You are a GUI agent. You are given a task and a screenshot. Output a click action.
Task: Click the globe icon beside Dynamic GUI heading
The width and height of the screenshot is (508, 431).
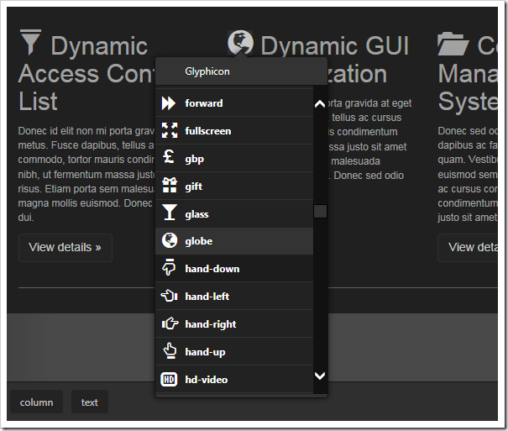[241, 44]
